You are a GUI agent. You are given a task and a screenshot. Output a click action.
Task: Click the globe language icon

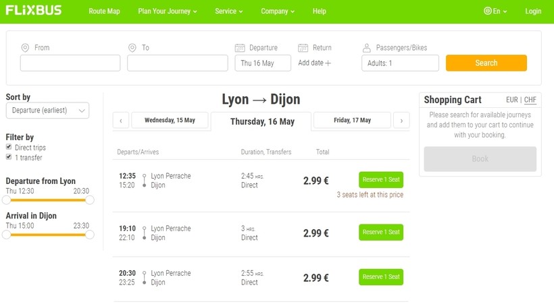click(488, 11)
